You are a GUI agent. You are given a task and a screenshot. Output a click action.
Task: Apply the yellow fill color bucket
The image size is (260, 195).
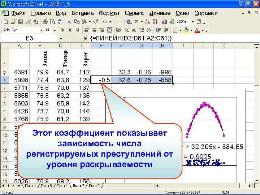[187, 30]
